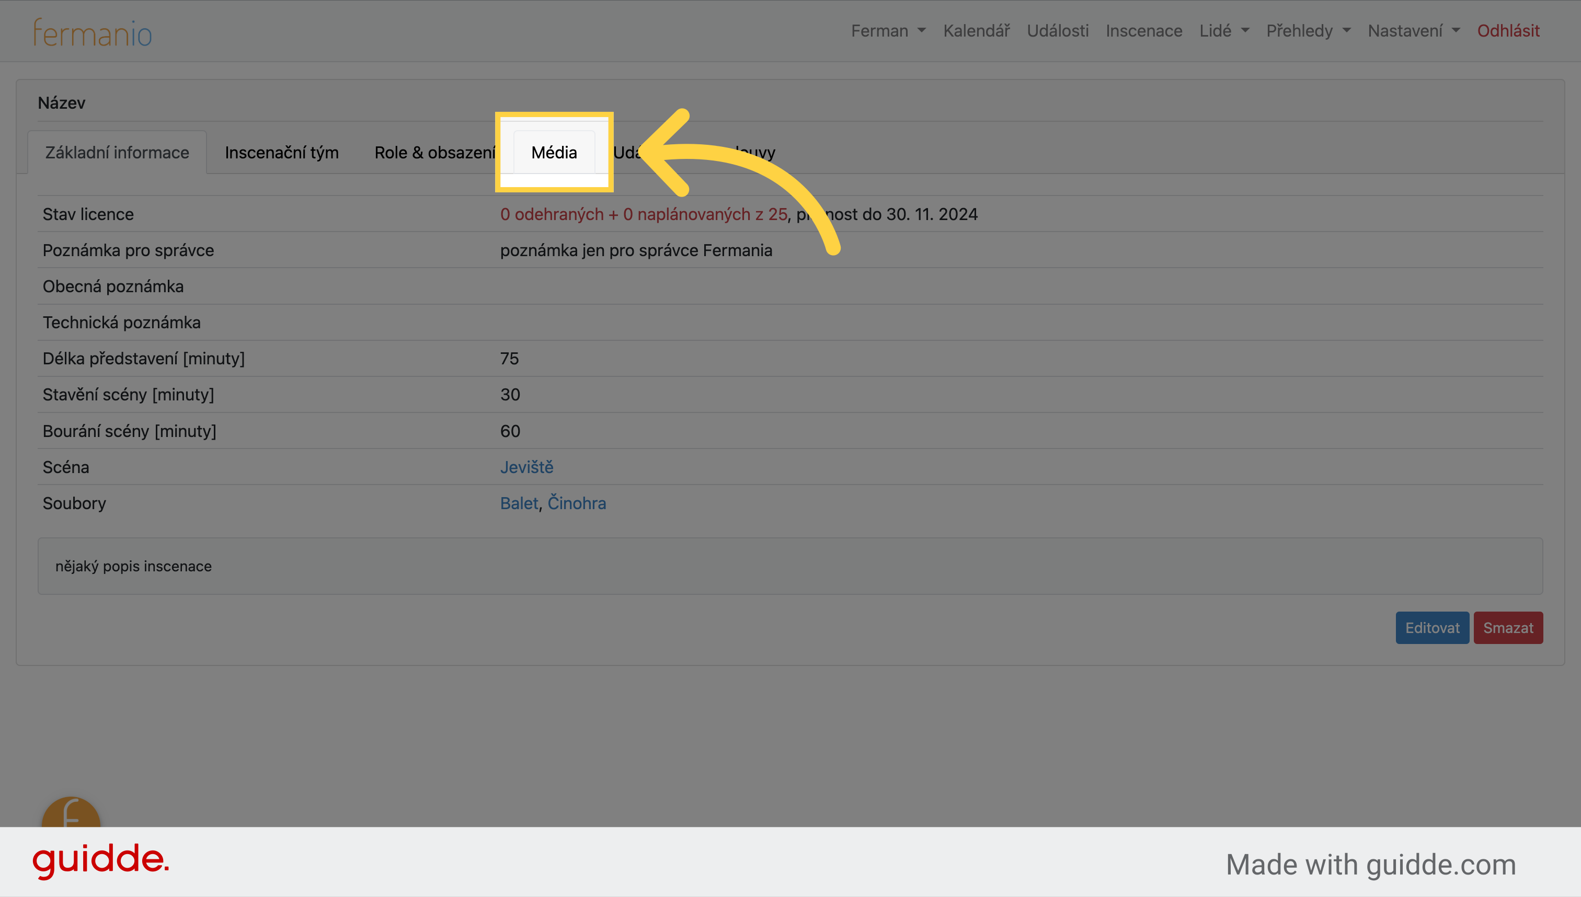Click the Editovat button

point(1432,628)
